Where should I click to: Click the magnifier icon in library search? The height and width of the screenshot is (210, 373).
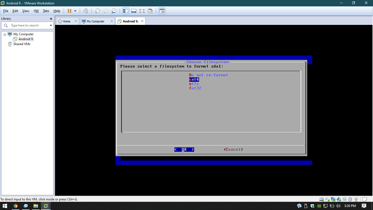[6, 25]
